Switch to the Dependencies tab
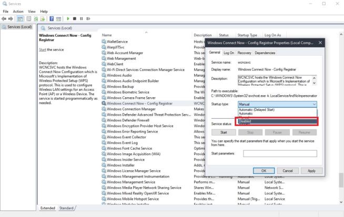Screen dimensions: 344x217 pyautogui.click(x=265, y=53)
